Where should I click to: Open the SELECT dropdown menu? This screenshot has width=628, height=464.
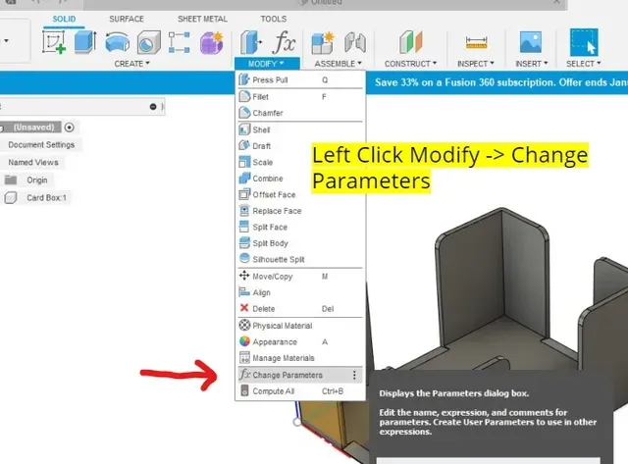tap(584, 64)
